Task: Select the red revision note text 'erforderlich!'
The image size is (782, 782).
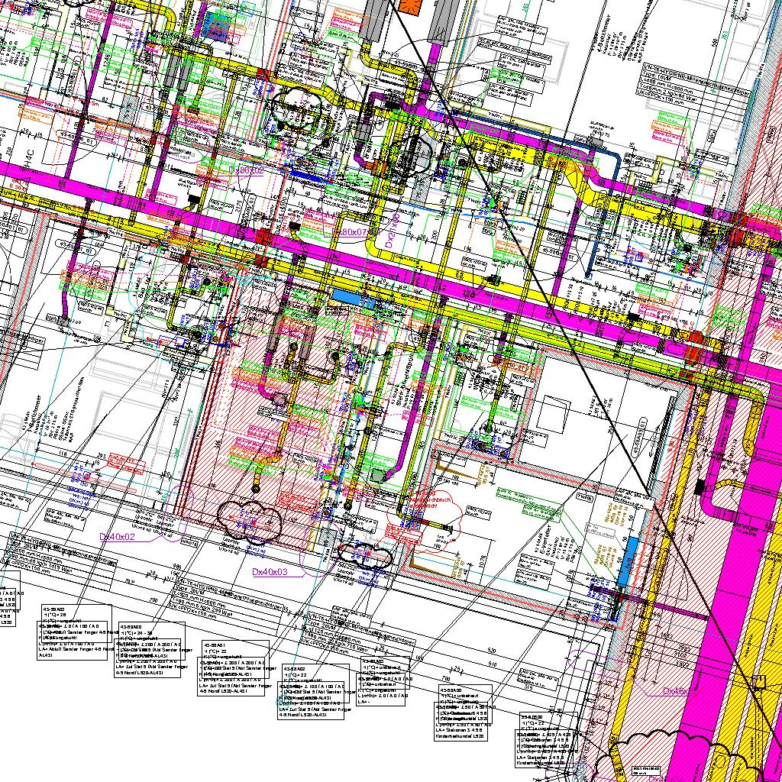Action: (x=423, y=506)
